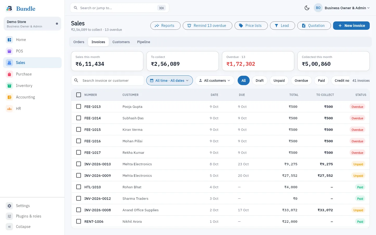Click the Overdue · 13 summary card

pos(258,61)
